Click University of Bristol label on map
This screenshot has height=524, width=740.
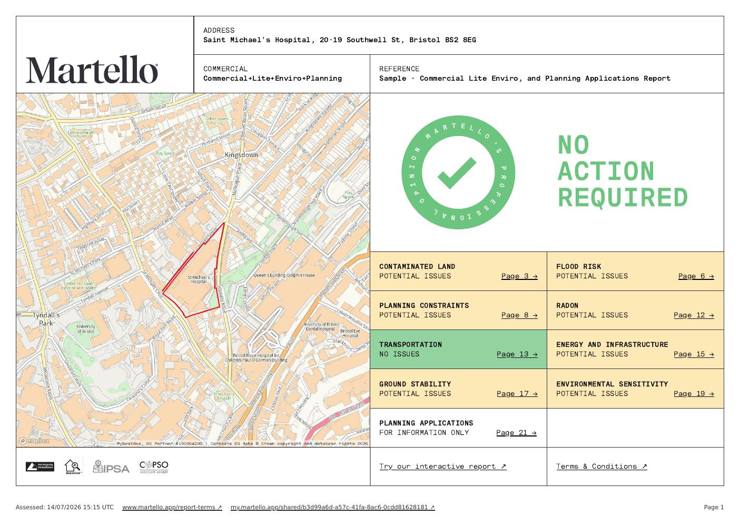point(85,328)
